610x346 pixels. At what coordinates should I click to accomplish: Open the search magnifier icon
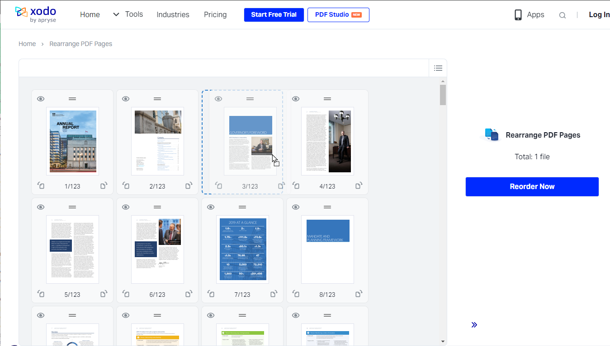coord(562,15)
